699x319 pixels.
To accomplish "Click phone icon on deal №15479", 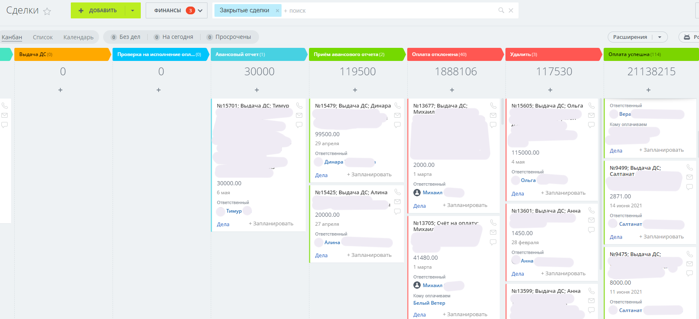I will click(397, 106).
